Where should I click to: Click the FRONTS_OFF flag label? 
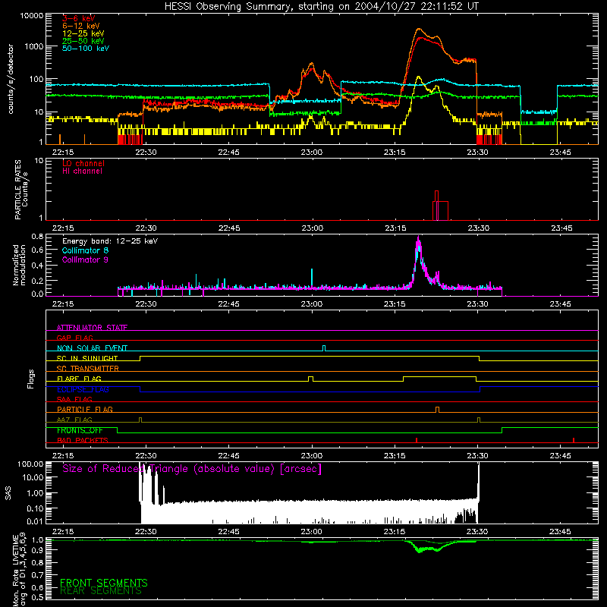pyautogui.click(x=80, y=430)
